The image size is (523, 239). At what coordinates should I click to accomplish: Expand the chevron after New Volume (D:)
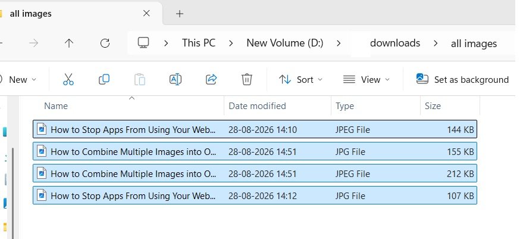(x=339, y=43)
